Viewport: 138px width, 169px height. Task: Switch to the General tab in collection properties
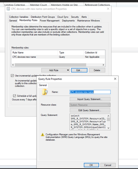(13, 21)
